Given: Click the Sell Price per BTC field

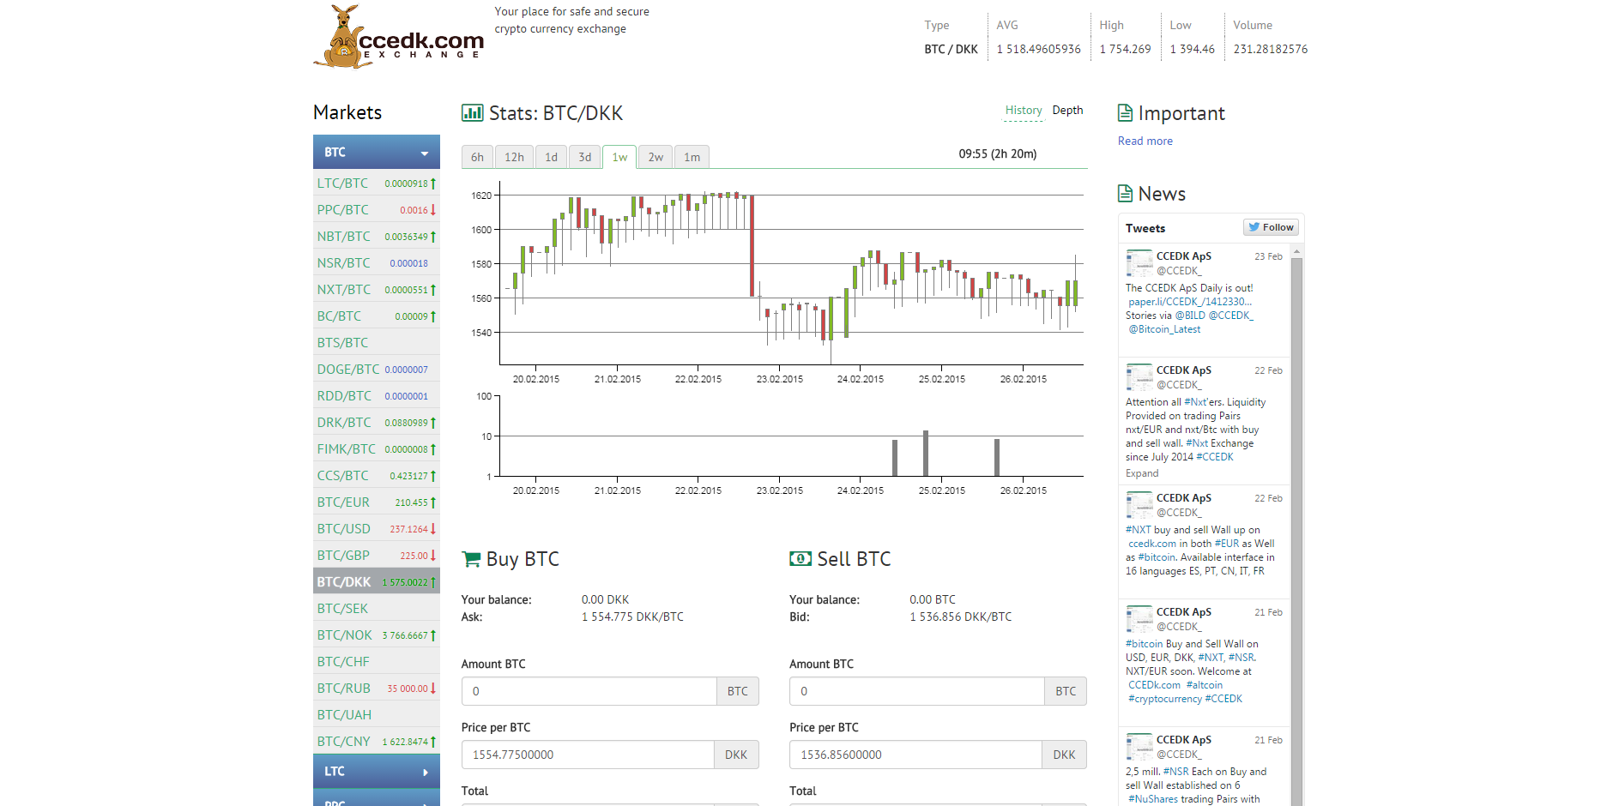Looking at the screenshot, I should [x=915, y=755].
